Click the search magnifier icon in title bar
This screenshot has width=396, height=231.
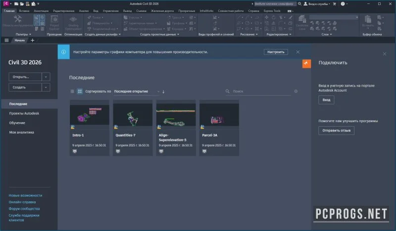pos(299,4)
